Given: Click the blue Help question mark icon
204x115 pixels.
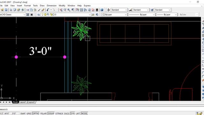Looking at the screenshot, I should tap(102, 10).
